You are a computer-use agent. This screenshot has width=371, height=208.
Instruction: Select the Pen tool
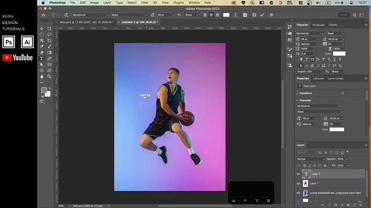49,58
